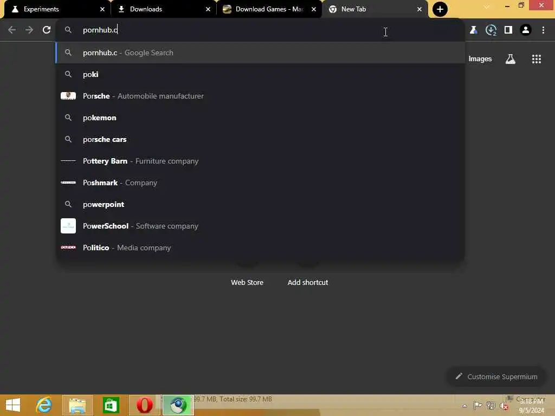Close the Downloads tab
555x416 pixels.
208,9
